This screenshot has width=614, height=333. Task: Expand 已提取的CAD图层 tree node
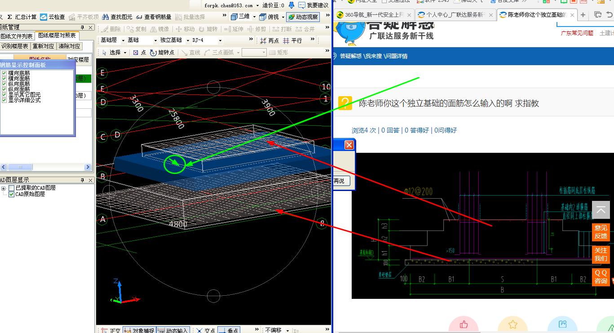[4, 188]
